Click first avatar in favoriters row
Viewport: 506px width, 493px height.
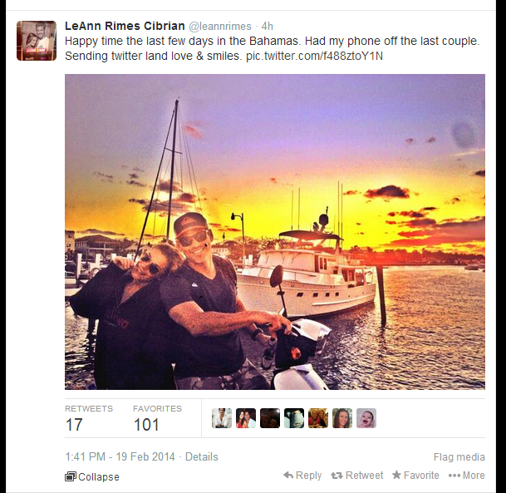(222, 418)
